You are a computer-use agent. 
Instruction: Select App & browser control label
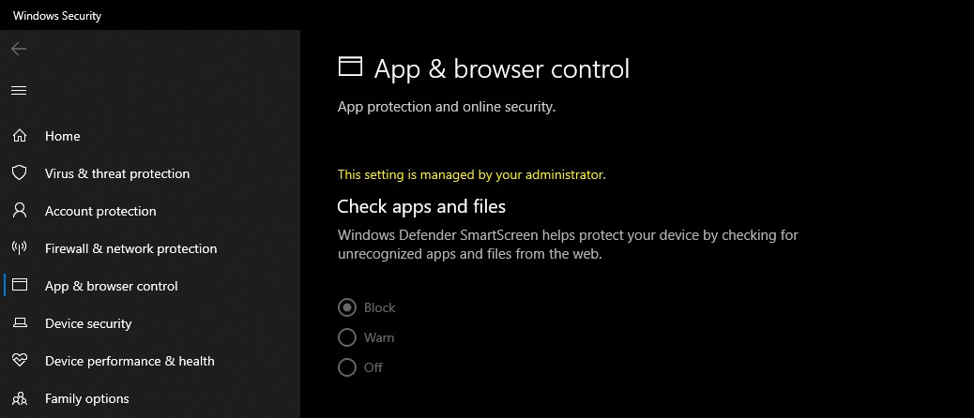[x=111, y=286]
